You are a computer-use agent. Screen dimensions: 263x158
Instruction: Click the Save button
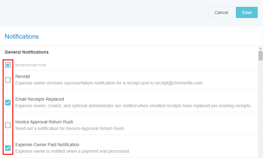pos(246,12)
